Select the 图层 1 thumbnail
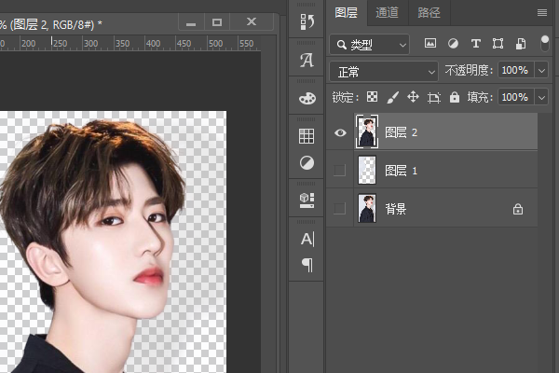559x373 pixels. tap(367, 170)
